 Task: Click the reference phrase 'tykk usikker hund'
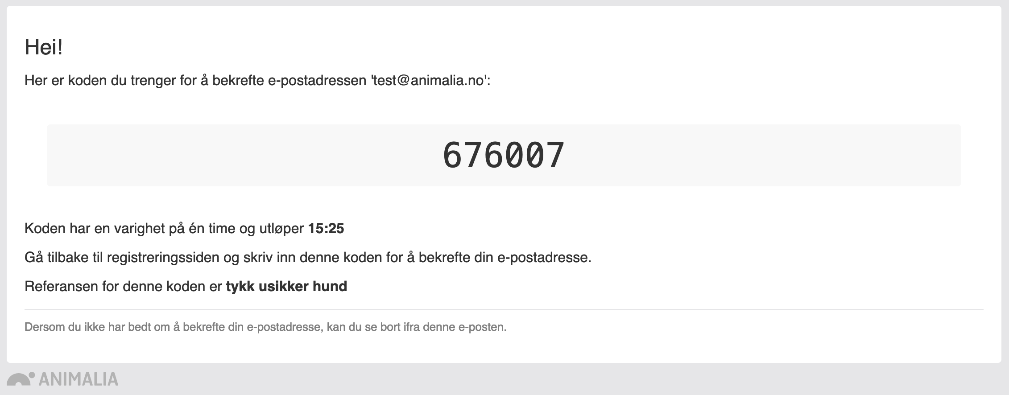pos(286,286)
